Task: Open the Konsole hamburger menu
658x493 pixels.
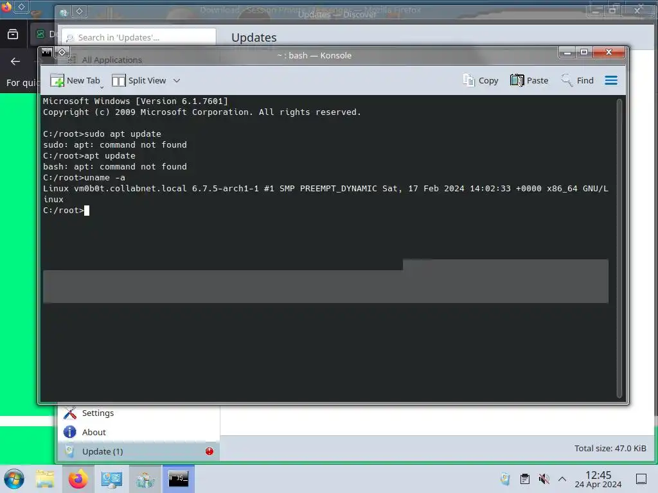Action: (x=611, y=80)
